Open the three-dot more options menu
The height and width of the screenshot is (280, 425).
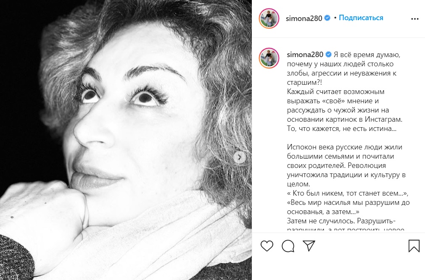[414, 19]
